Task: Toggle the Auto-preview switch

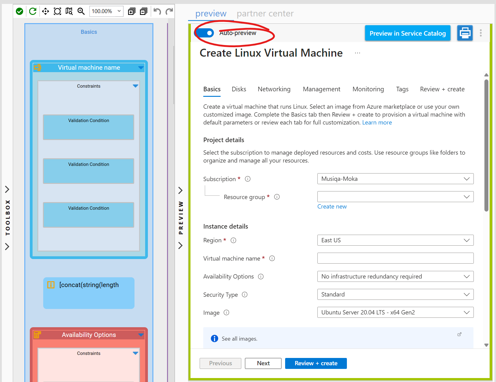Action: [x=205, y=33]
